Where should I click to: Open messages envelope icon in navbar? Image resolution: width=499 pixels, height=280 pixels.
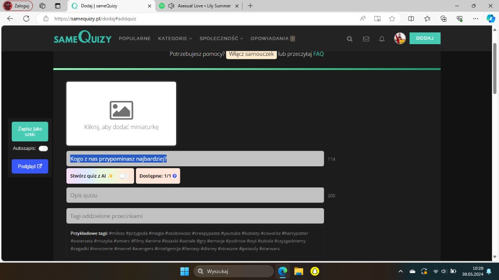click(366, 39)
